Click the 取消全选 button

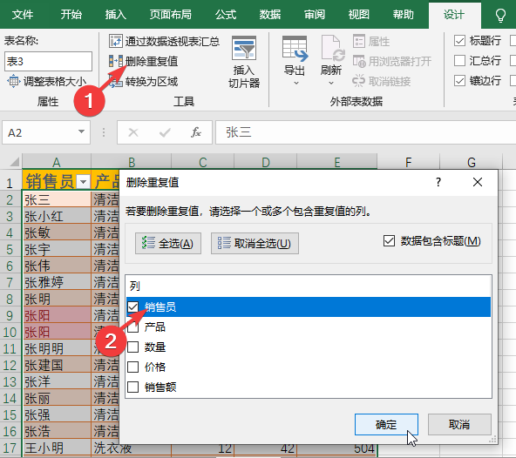tap(255, 243)
